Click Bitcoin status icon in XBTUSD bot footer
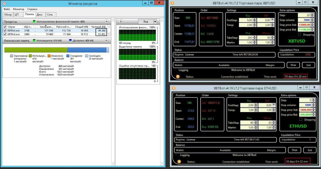 pyautogui.click(x=178, y=77)
